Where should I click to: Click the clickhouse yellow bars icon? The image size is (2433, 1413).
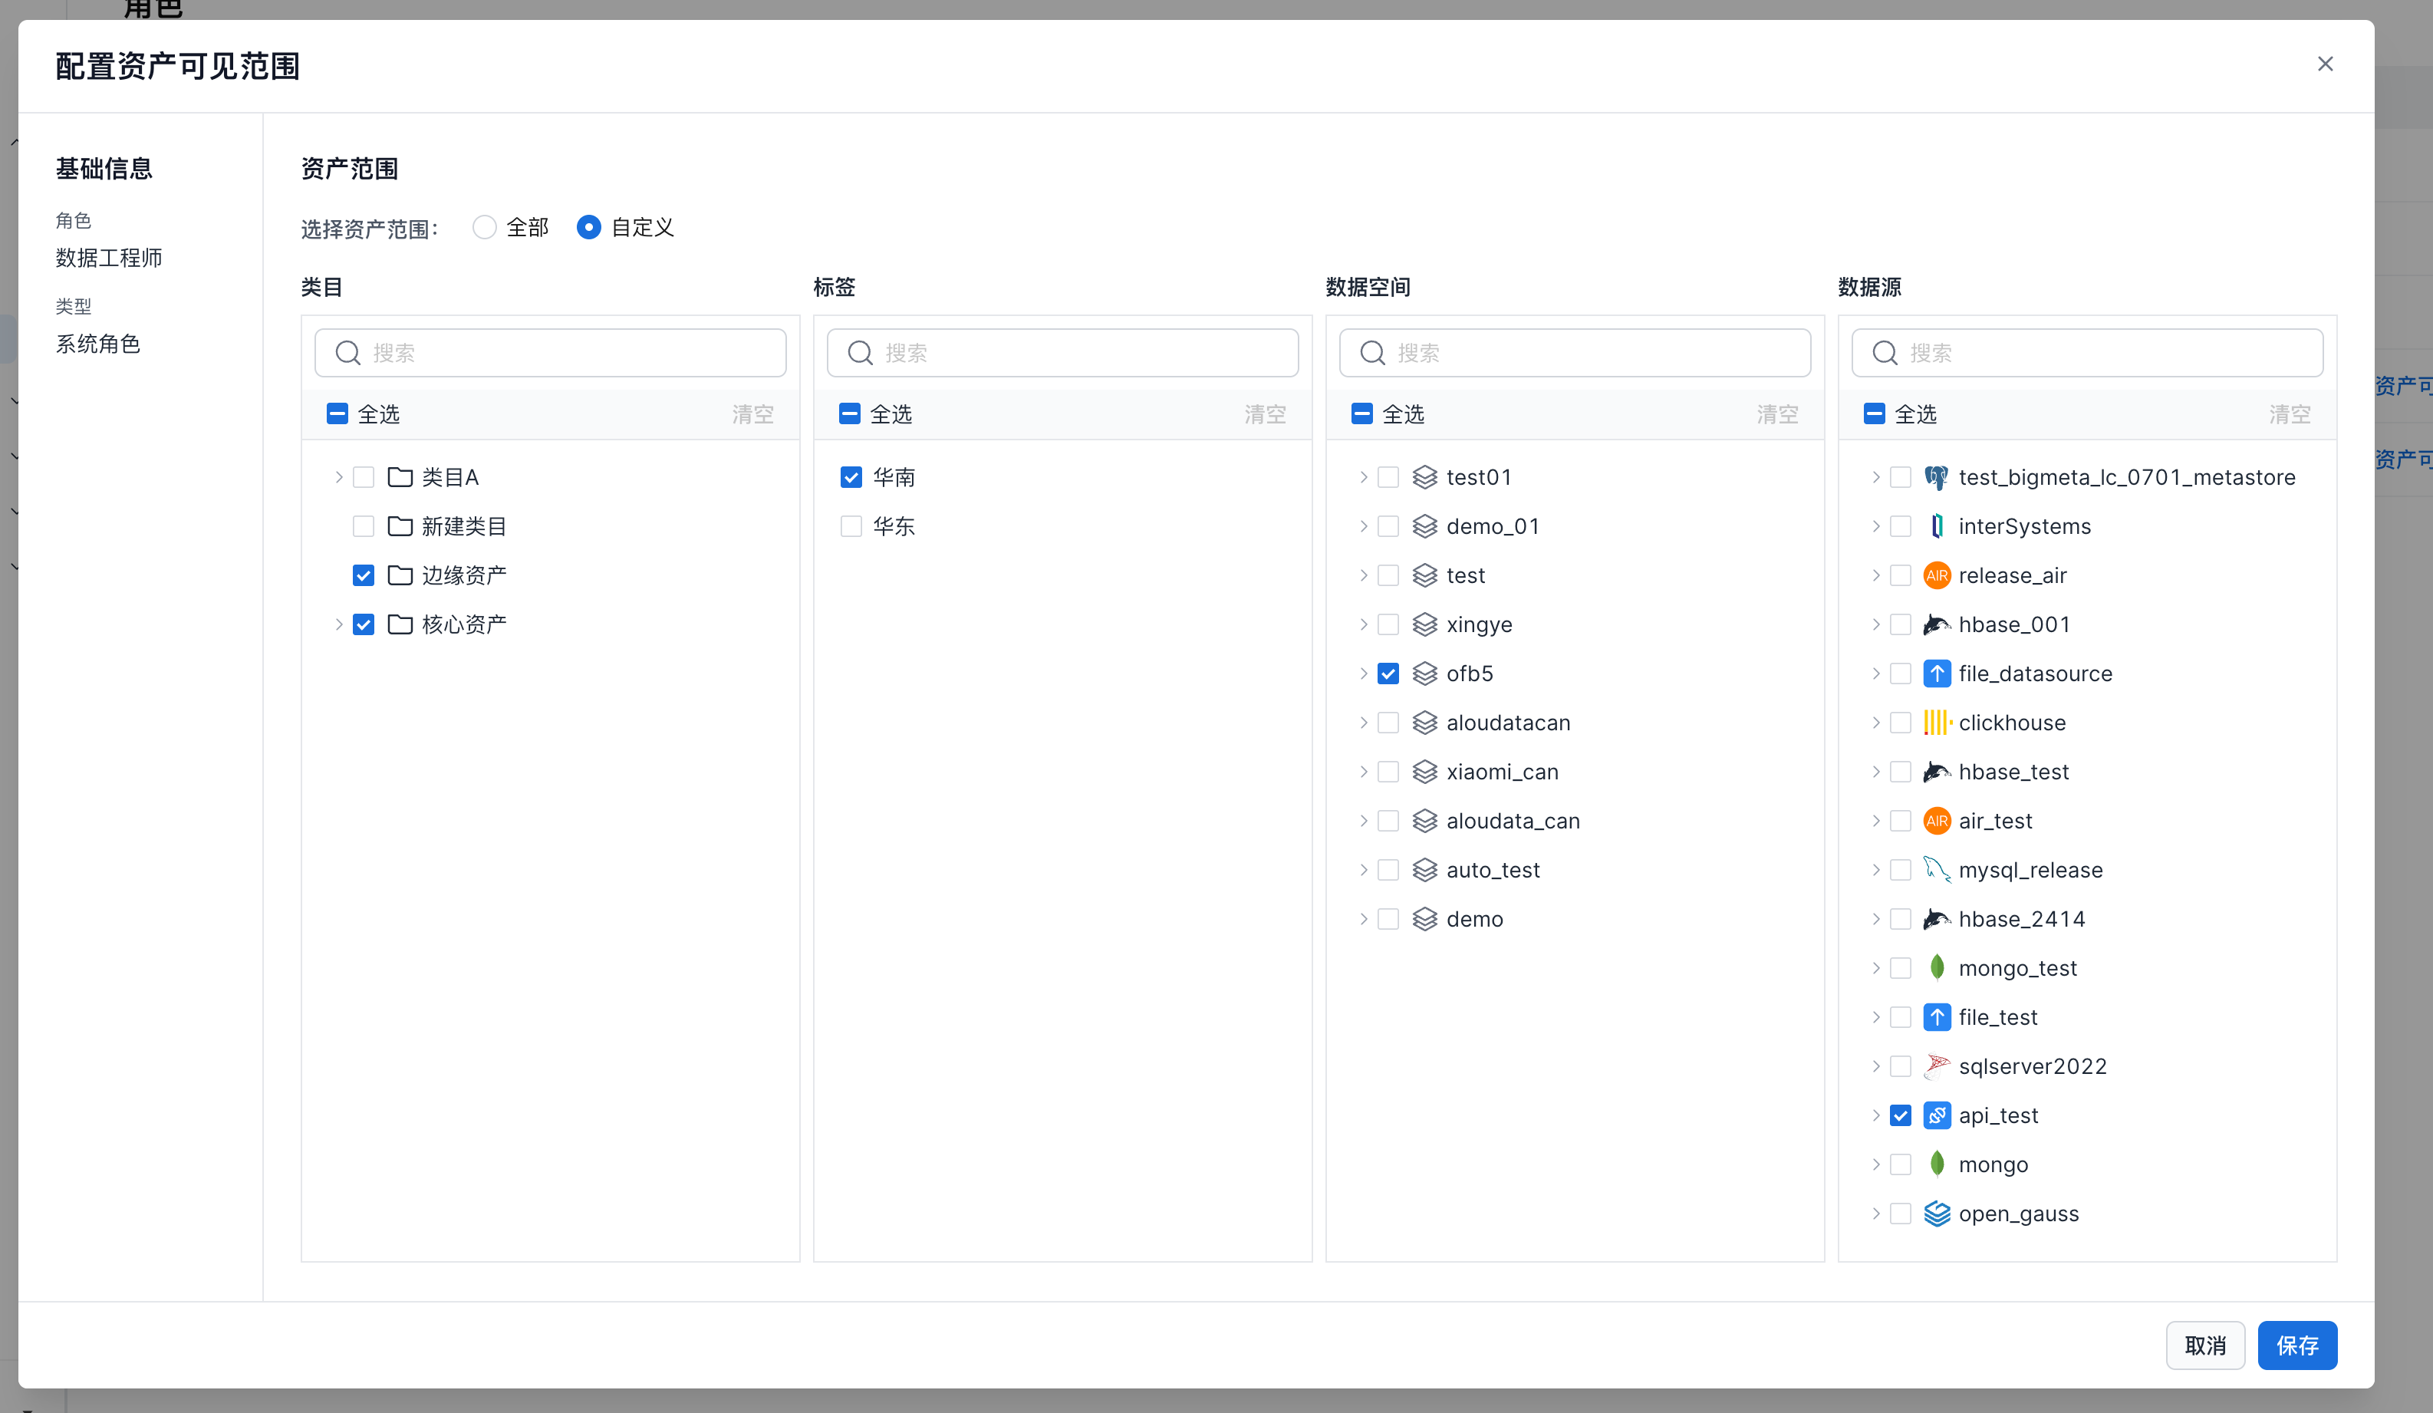pos(1937,723)
